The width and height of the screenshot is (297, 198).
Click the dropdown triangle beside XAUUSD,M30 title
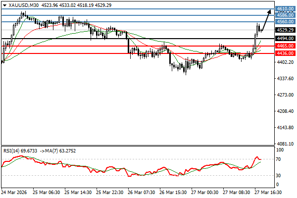pos(4,5)
